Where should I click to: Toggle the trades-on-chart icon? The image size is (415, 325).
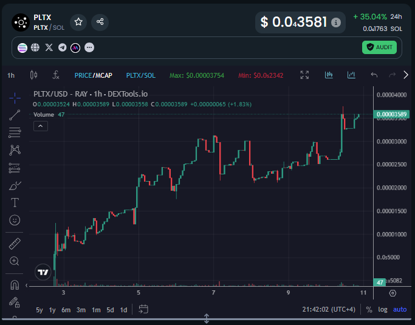tap(329, 75)
